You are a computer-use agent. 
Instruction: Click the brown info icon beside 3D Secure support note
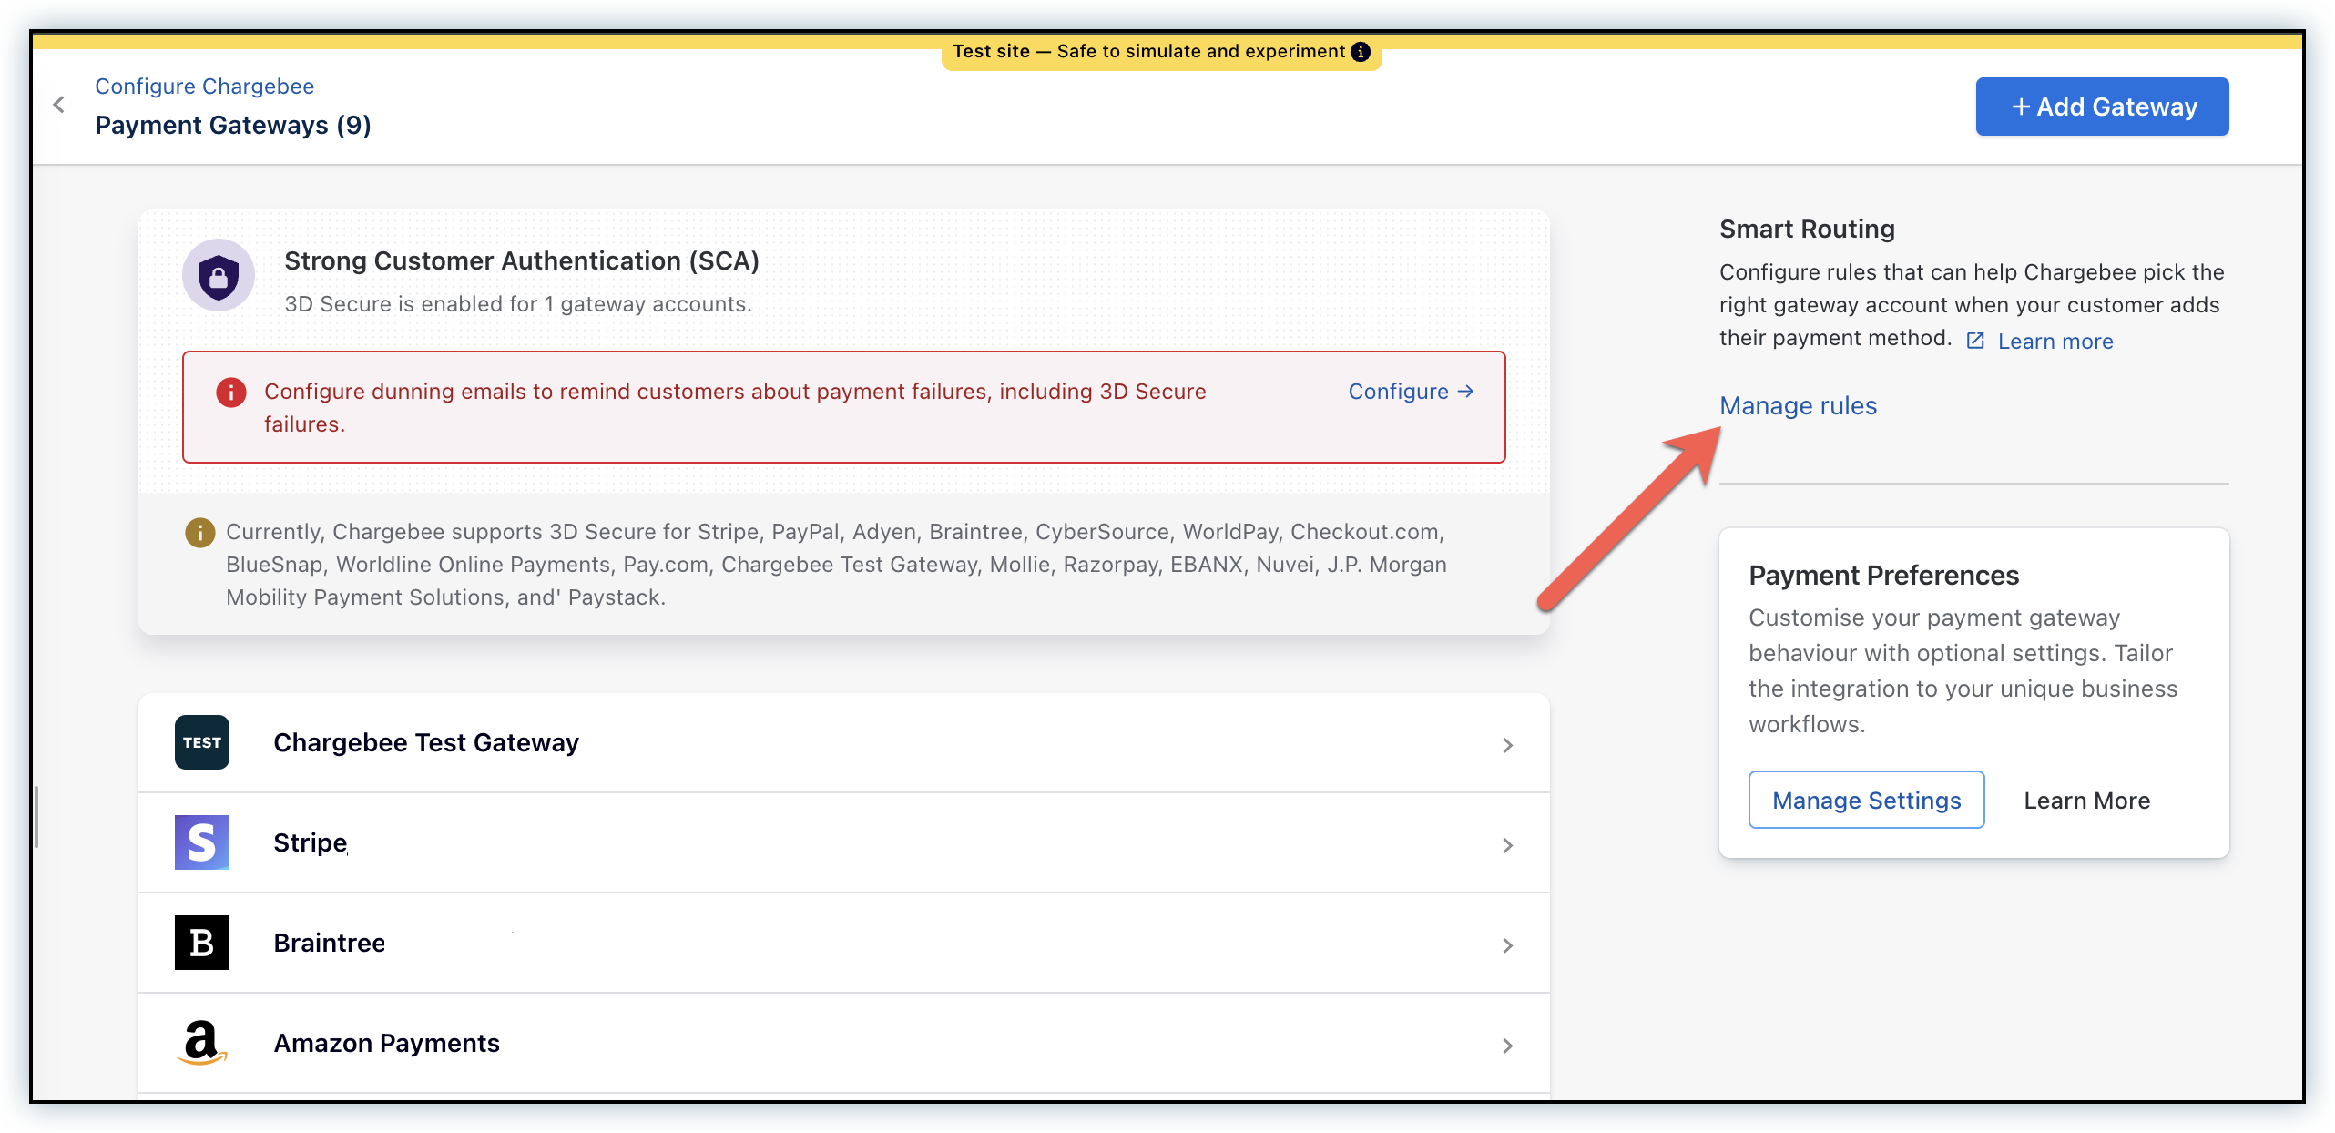click(x=200, y=532)
